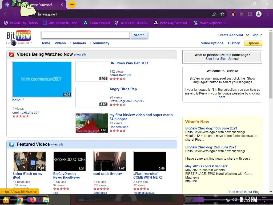
Task: Open the super mario 64 blooper thumbnail
Action: [92, 123]
